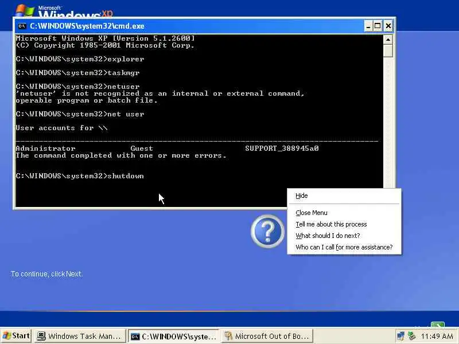Click the scroll up arrow in cmd window

(388, 40)
